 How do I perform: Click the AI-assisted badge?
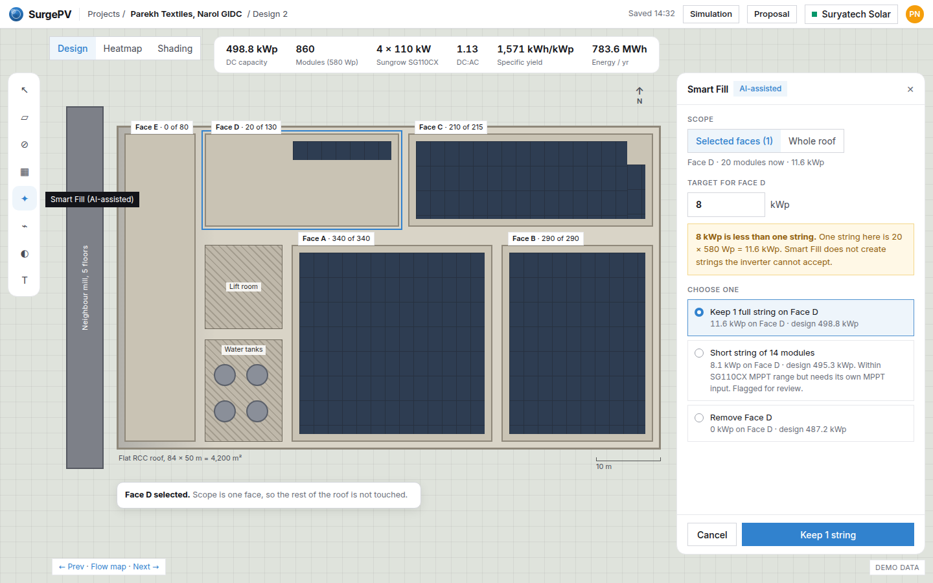tap(761, 89)
